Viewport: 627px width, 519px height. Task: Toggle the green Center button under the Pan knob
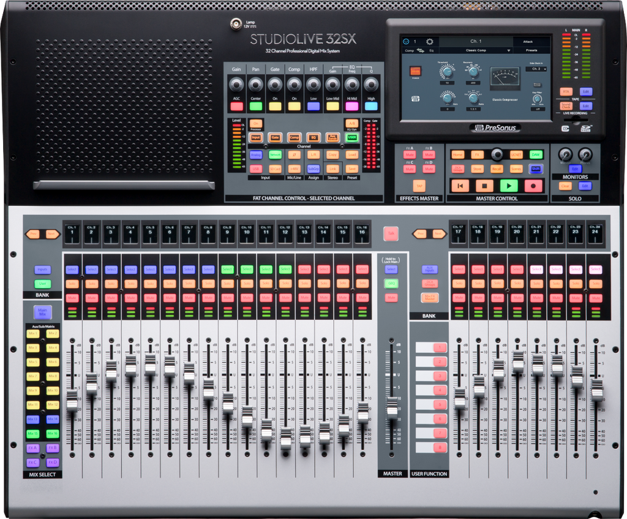pyautogui.click(x=256, y=107)
